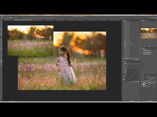Click the Auto button in Curves properties

click(x=138, y=67)
